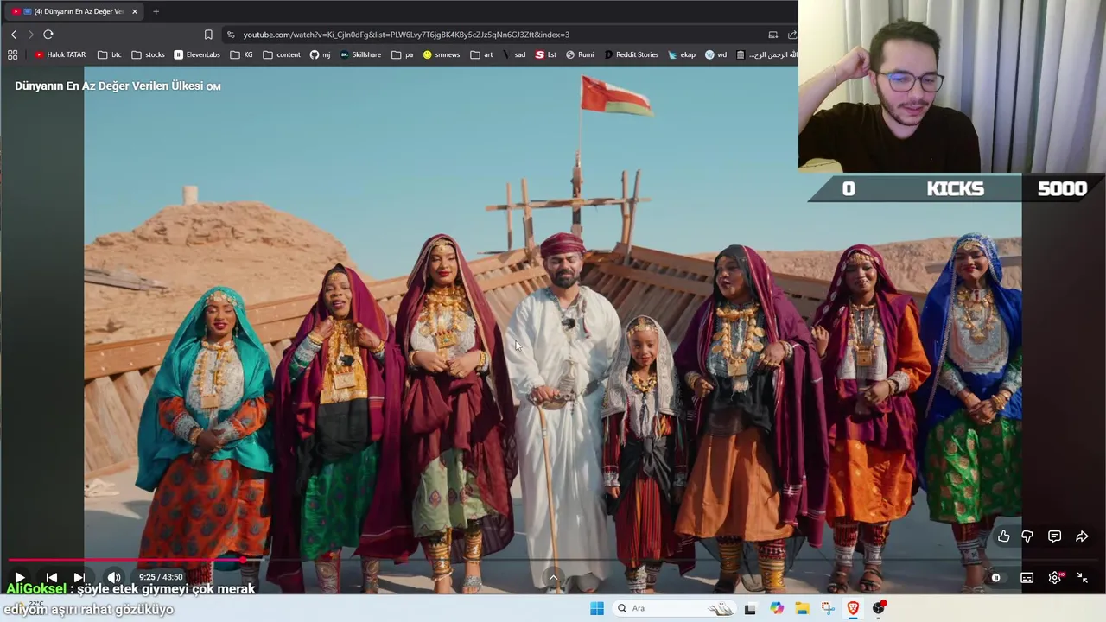Open a new browser tab
Image resolution: width=1106 pixels, height=622 pixels.
[x=156, y=11]
